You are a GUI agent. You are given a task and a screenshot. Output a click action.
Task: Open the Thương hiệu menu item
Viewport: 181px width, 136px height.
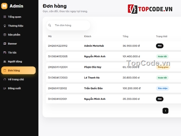coord(18,26)
